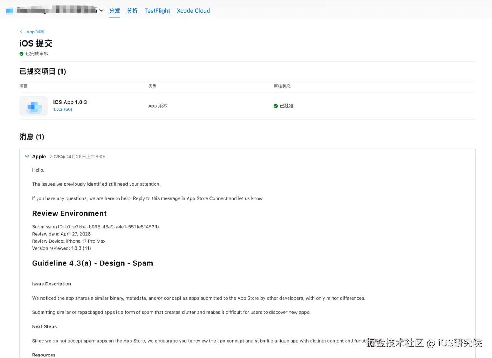Click the 项目 column header
The width and height of the screenshot is (492, 358).
point(24,86)
